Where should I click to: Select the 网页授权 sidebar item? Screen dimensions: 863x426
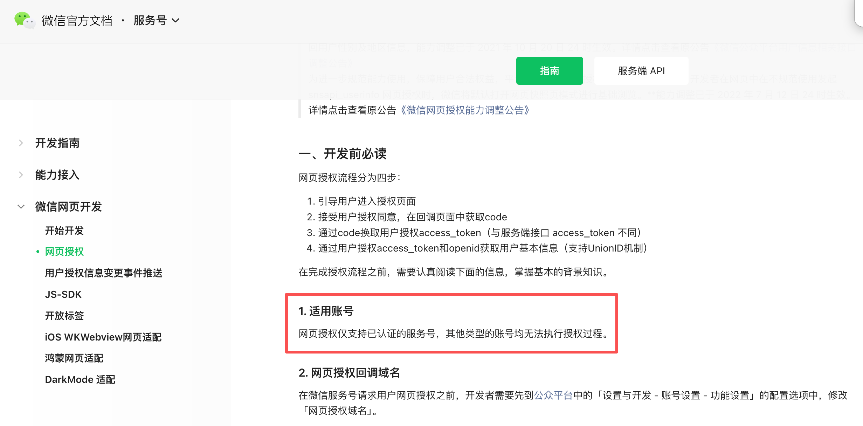[64, 252]
